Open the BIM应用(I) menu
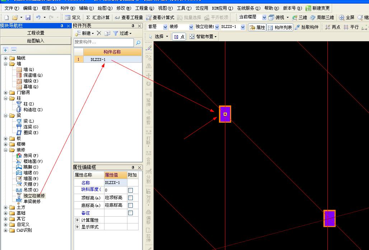This screenshot has width=369, height=250. tap(223, 8)
